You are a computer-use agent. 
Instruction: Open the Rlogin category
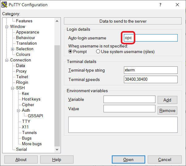coord(22,82)
